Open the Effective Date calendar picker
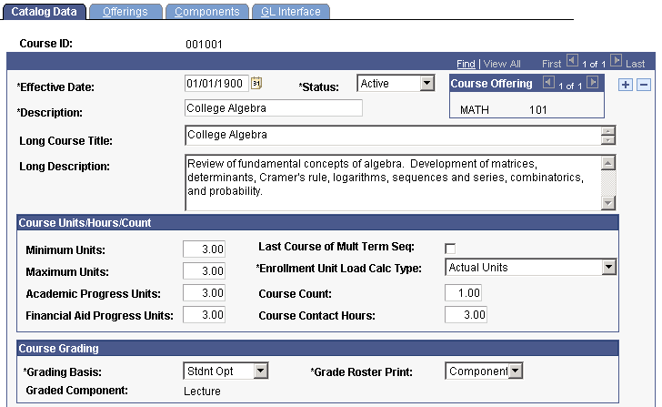 (x=256, y=83)
